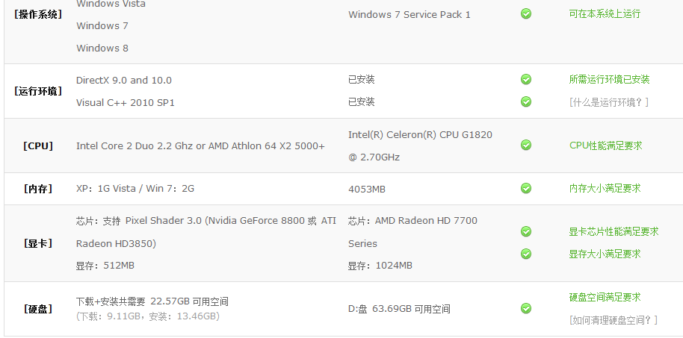The height and width of the screenshot is (338, 683).
Task: Click the D:盘 63.69GB available space text
Action: pyautogui.click(x=399, y=310)
